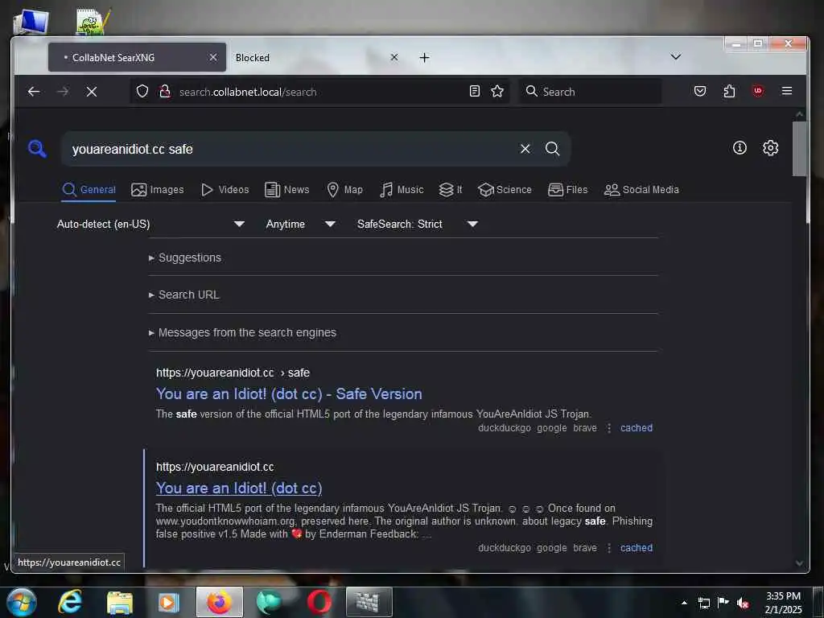Select the CollabNet SearXNG tab
The image size is (824, 618).
coord(137,57)
